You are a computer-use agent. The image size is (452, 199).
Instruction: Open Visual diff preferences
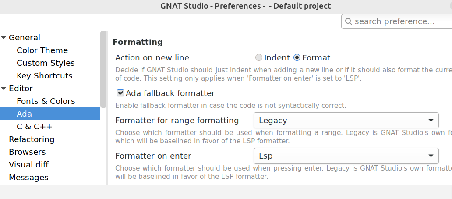(28, 165)
